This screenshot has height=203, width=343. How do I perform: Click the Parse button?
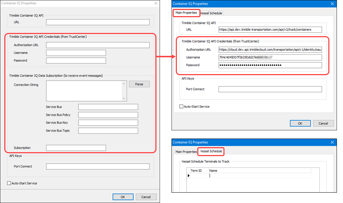139,84
